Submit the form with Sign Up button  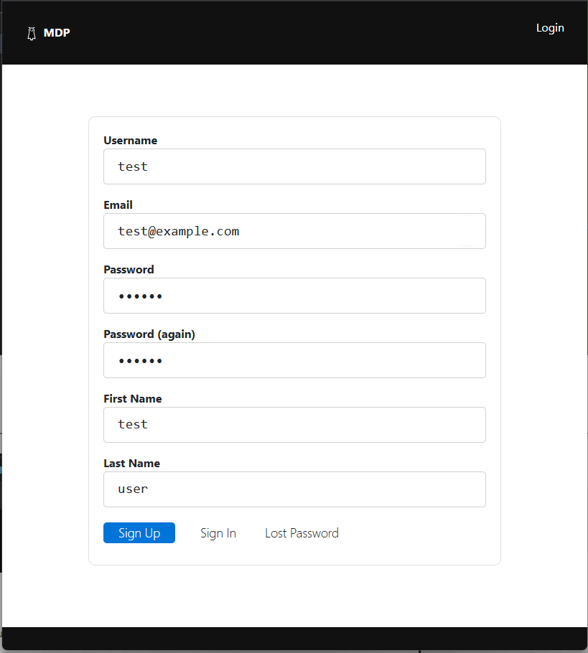tap(139, 533)
